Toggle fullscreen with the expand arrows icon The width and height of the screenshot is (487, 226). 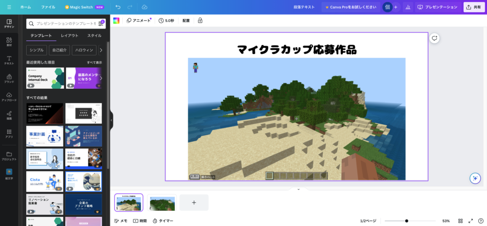pos(470,221)
